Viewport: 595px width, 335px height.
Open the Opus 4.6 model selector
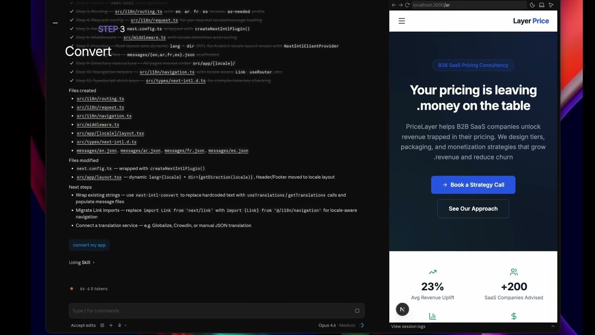click(327, 325)
